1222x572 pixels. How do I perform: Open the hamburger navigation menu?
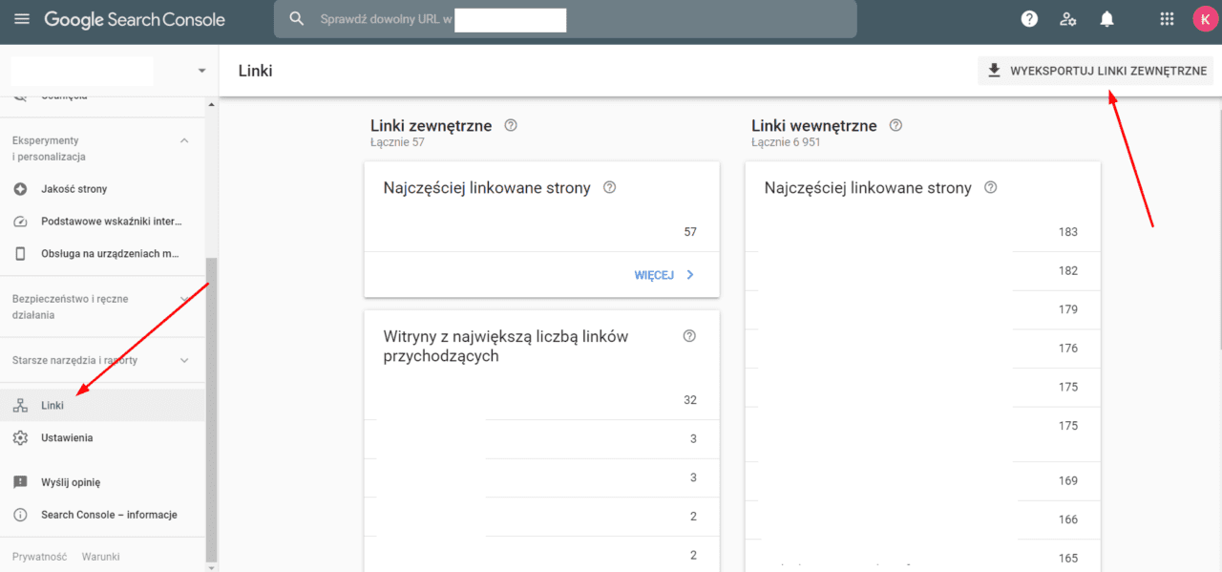point(21,18)
